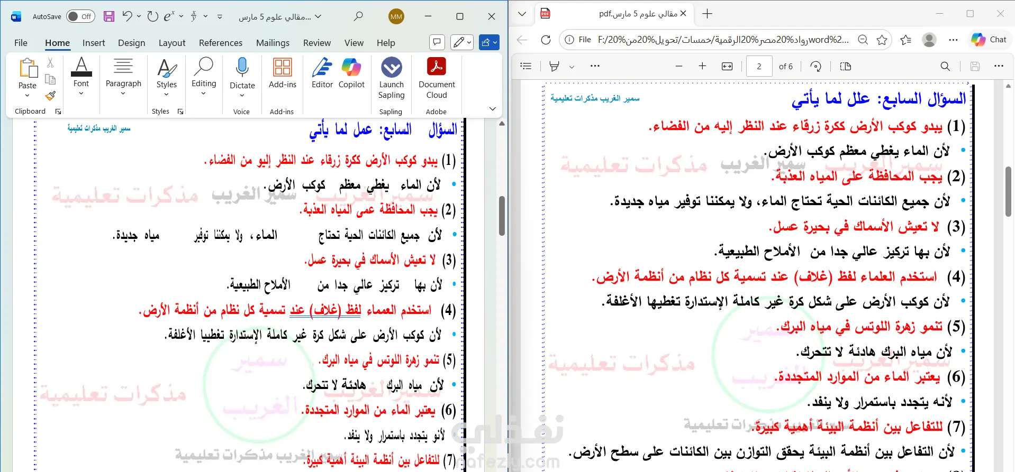
Task: Zoom out the PDF with minus
Action: coord(679,66)
